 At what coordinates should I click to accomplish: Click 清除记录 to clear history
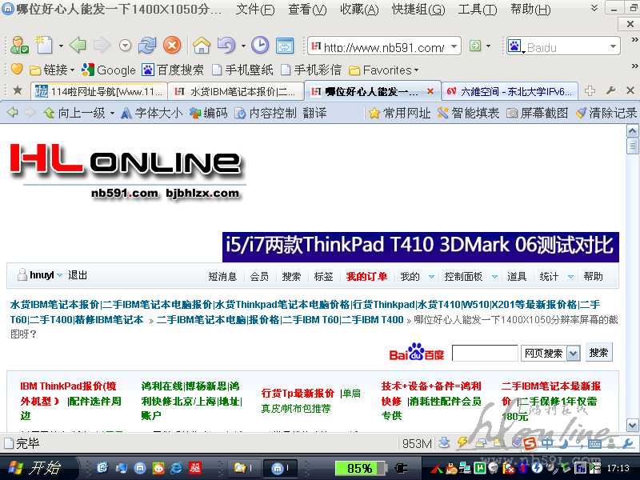coord(606,113)
